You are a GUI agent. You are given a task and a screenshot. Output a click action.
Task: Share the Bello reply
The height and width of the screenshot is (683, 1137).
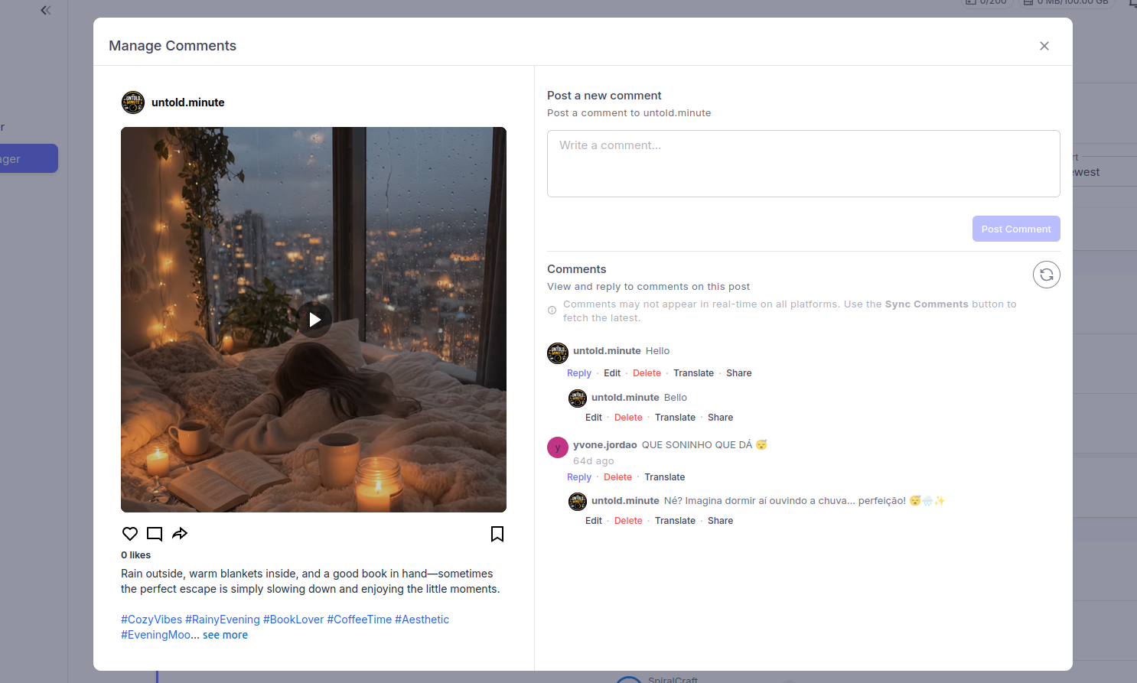(x=720, y=418)
